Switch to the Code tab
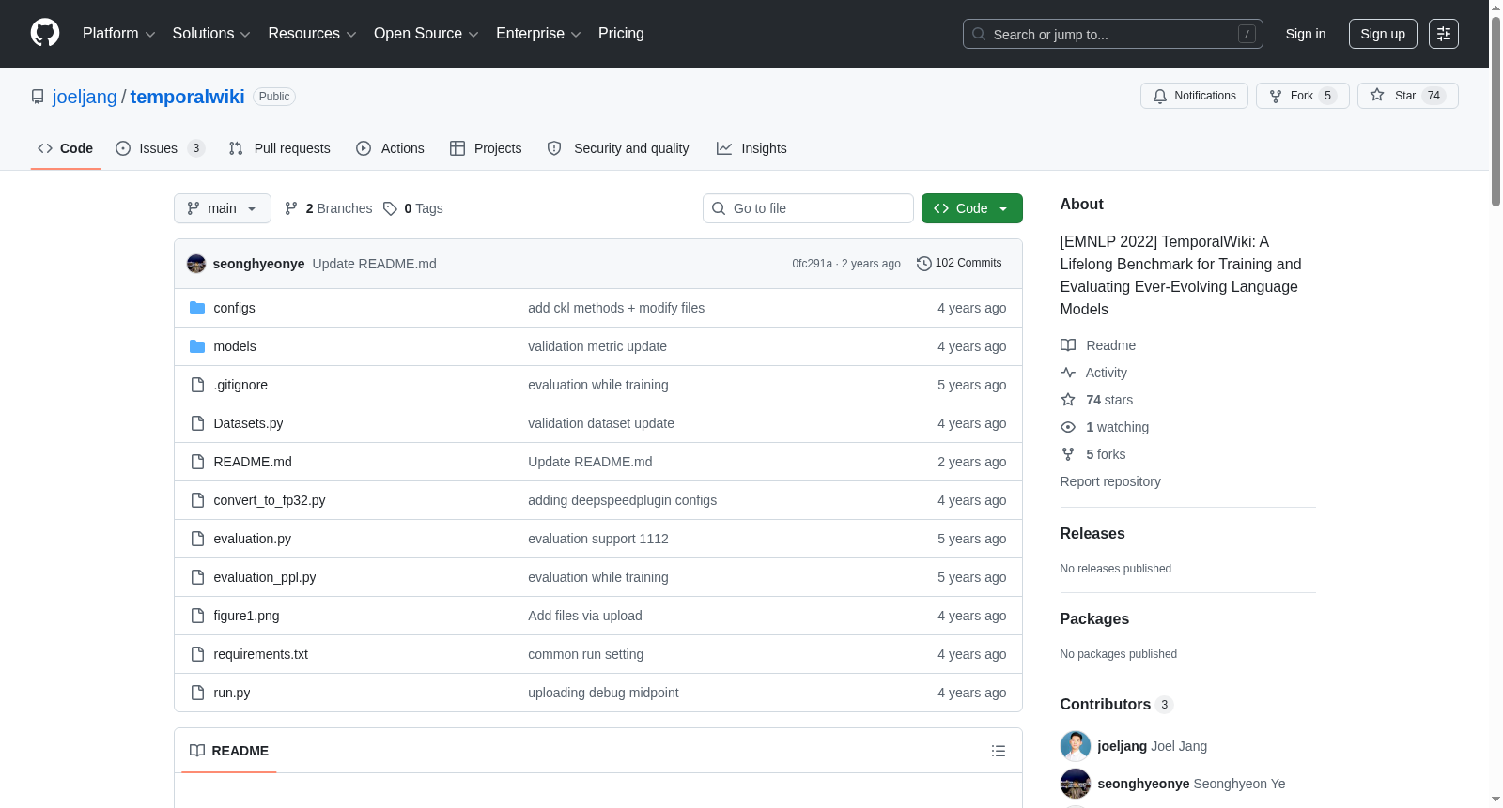 [x=66, y=148]
